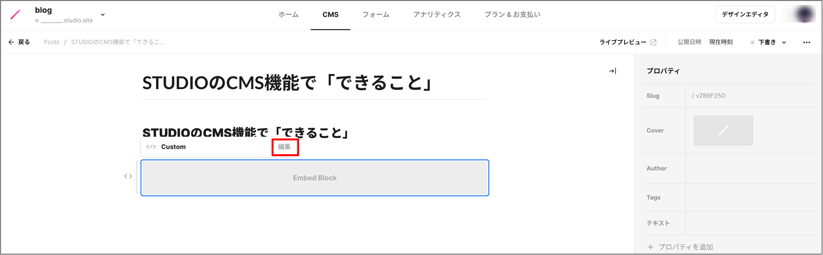Click the 編集 button on Custom toolbar
823x255 pixels.
[x=285, y=147]
